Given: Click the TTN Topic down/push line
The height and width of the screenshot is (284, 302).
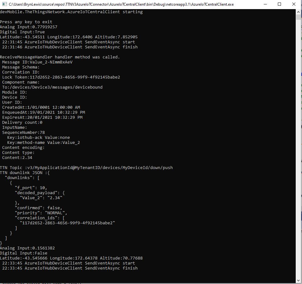Looking at the screenshot, I should coord(86,168).
